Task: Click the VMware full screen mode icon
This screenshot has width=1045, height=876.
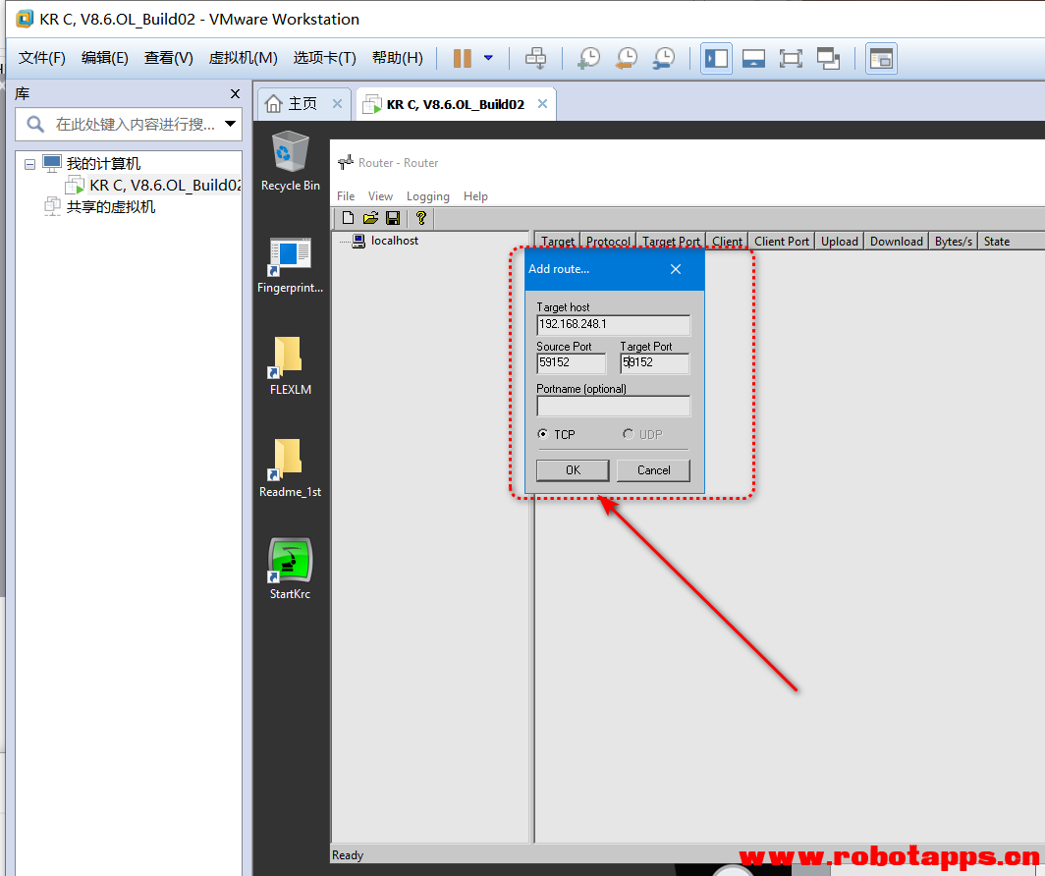Action: 791,59
